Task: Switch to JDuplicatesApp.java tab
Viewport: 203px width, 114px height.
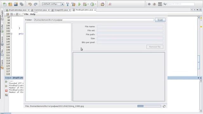Action: [17, 10]
